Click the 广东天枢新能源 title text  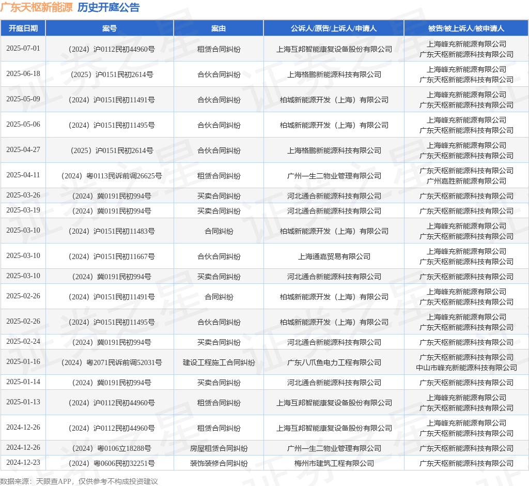tap(37, 7)
